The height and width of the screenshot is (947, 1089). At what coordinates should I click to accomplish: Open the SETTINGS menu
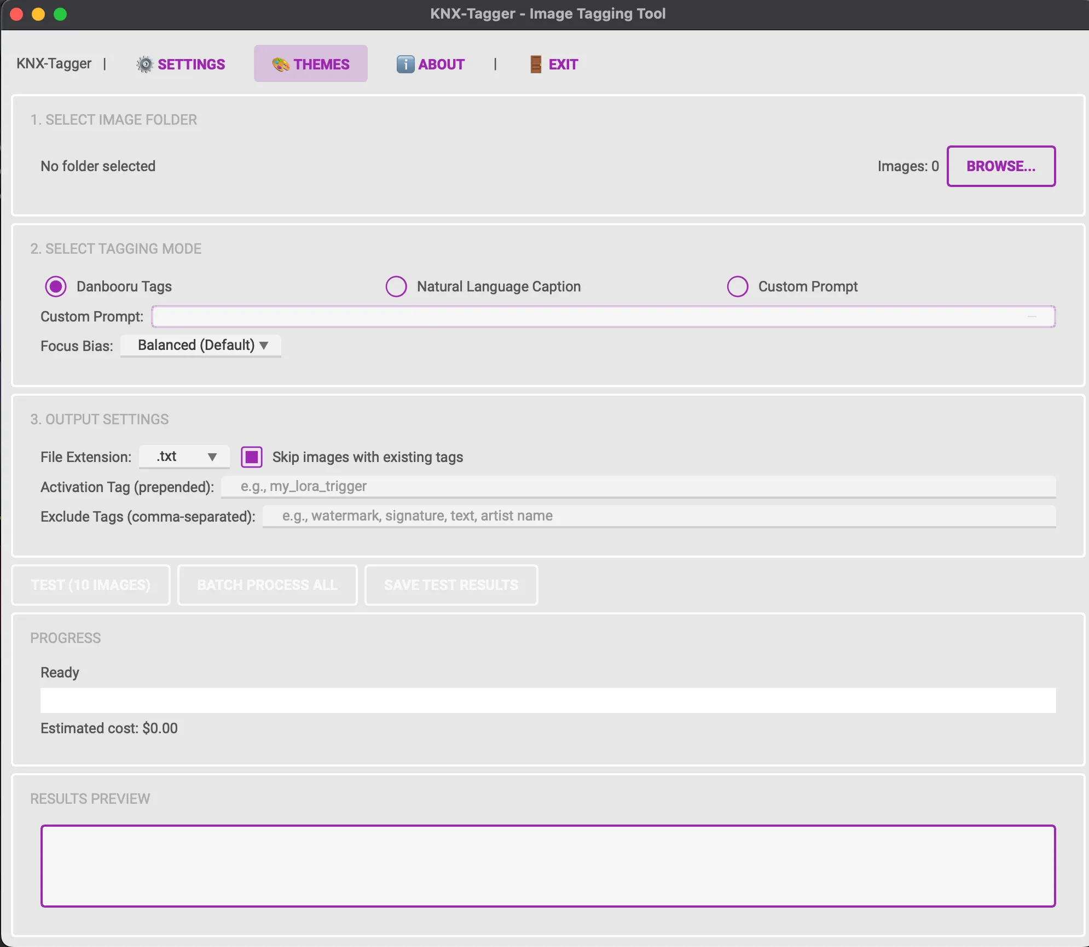181,65
